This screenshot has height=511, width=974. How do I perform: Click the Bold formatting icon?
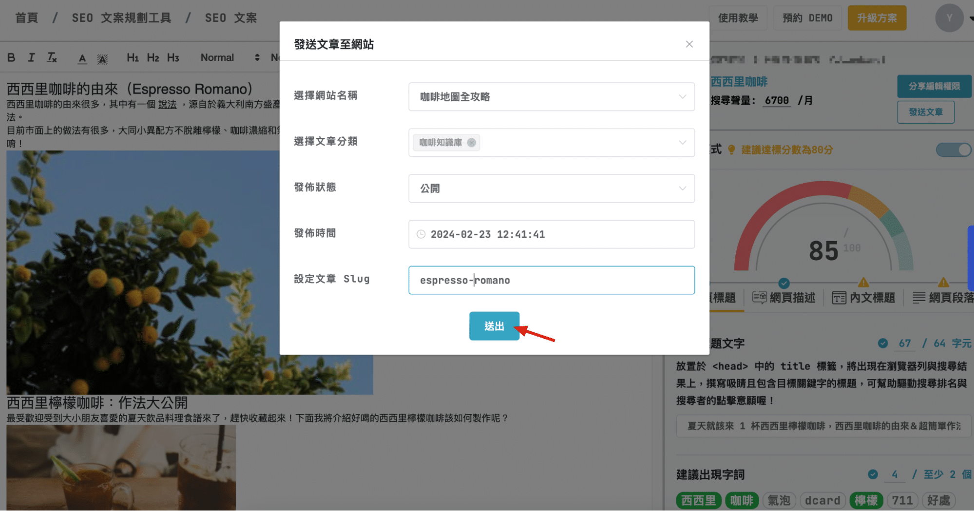11,57
